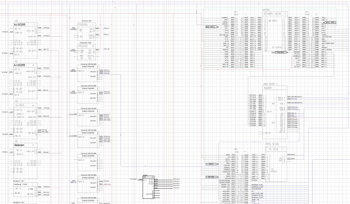
Task: Click the AJ-D455 VTR block title
Action: tap(19, 105)
